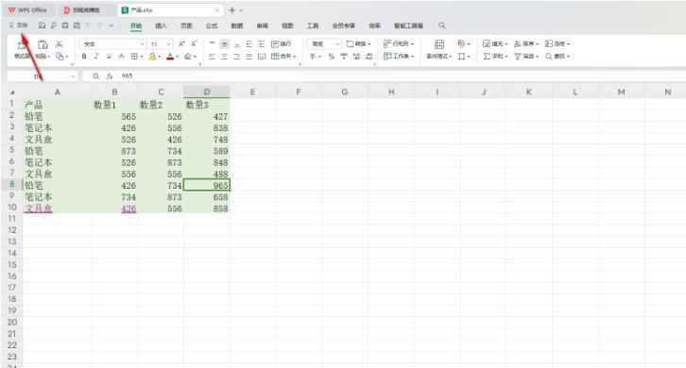Click the Undo arrow icon
The width and height of the screenshot is (686, 368).
coord(89,25)
